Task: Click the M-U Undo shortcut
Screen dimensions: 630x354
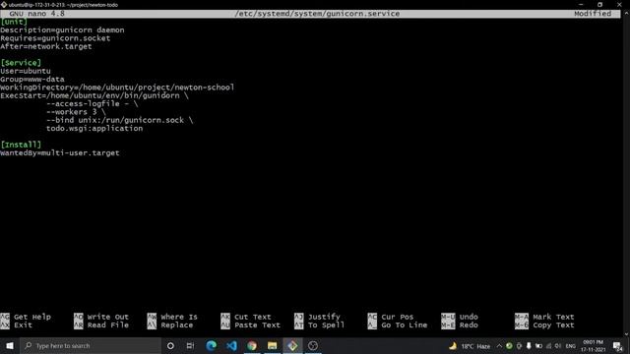Action: click(460, 317)
